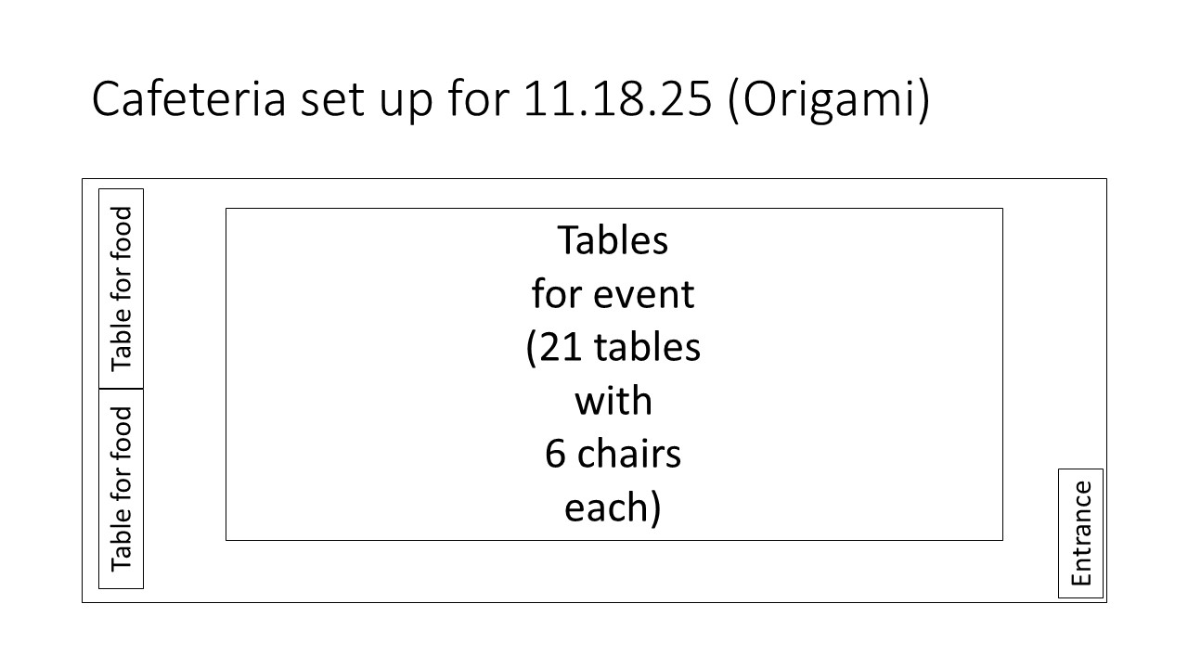Click the word "with" in the center box
The width and height of the screenshot is (1188, 668).
point(613,402)
